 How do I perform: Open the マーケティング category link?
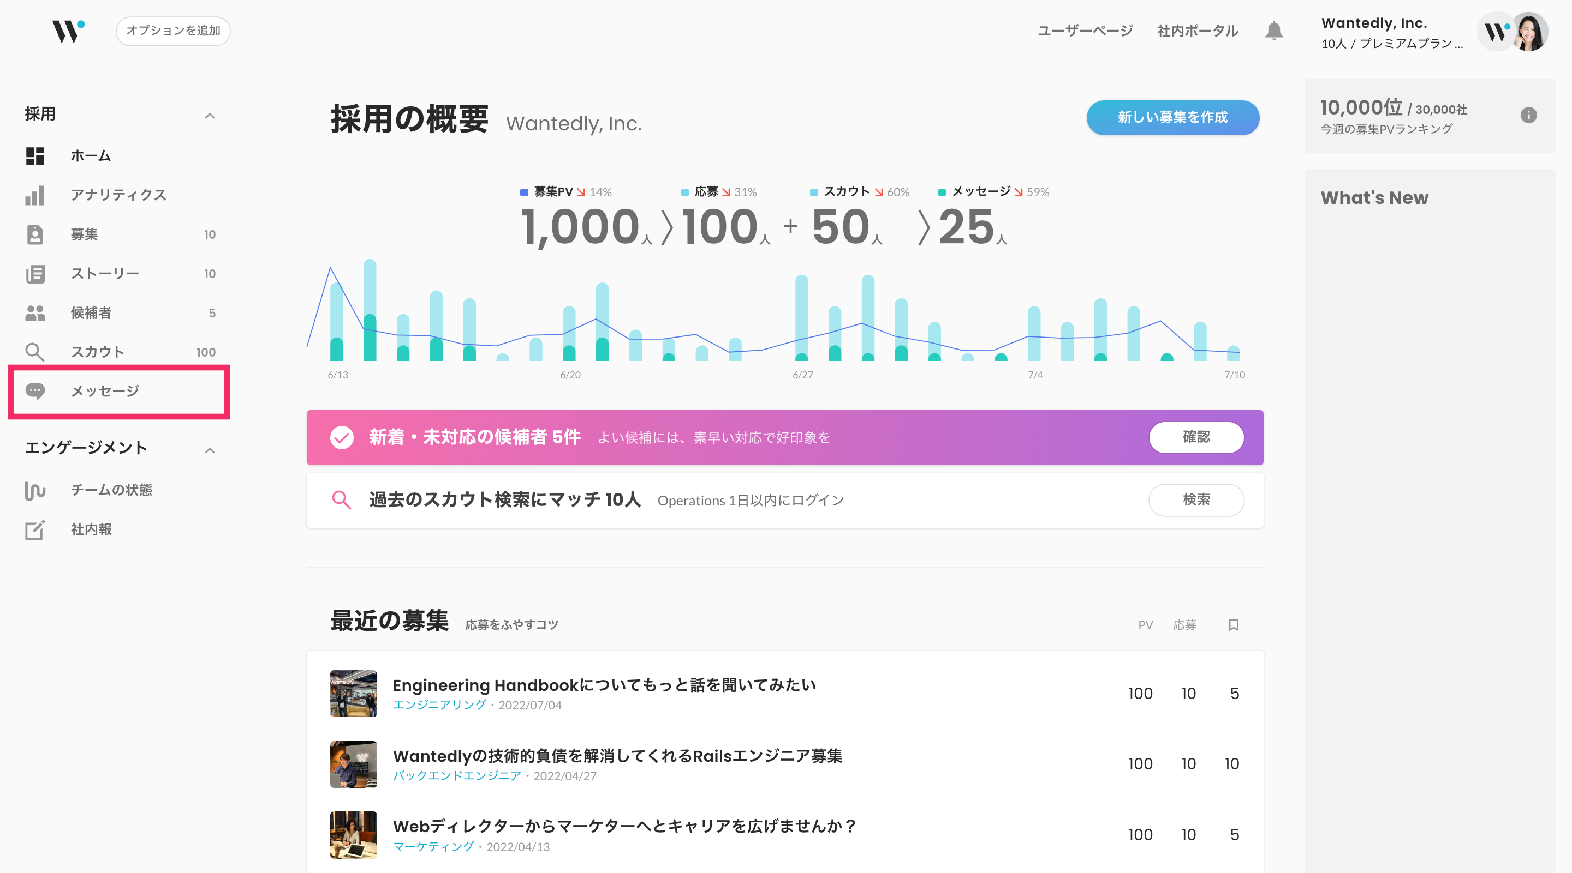pos(433,847)
